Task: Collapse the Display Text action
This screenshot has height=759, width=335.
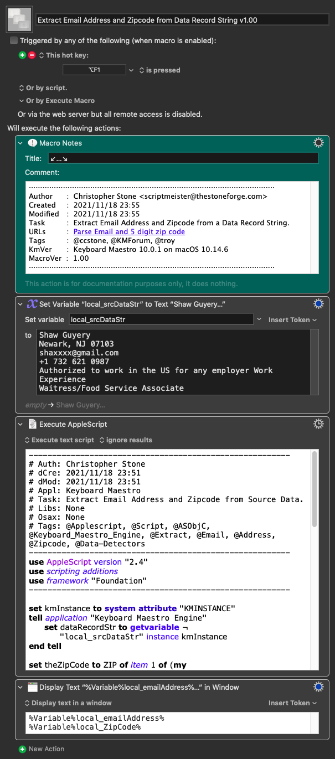Action: [20, 687]
